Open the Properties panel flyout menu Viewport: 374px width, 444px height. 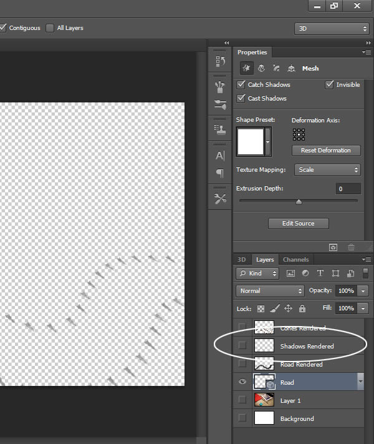pos(367,52)
